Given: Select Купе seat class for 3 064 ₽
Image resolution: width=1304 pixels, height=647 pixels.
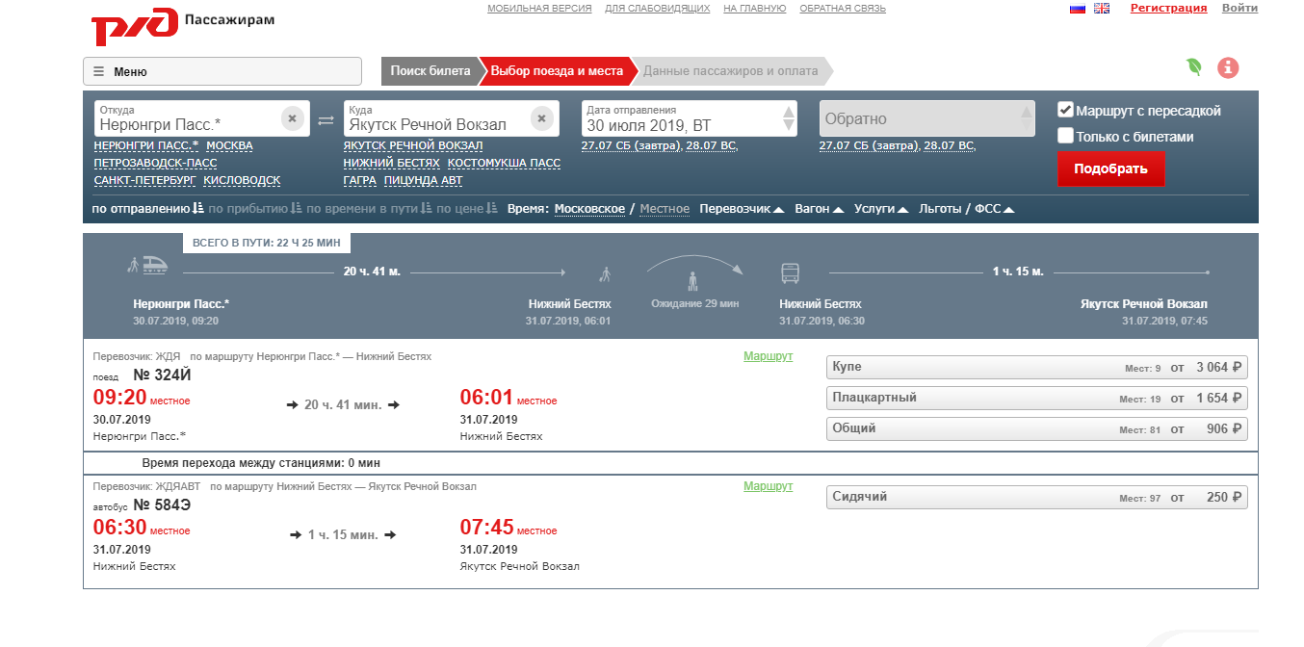Looking at the screenshot, I should point(1036,368).
